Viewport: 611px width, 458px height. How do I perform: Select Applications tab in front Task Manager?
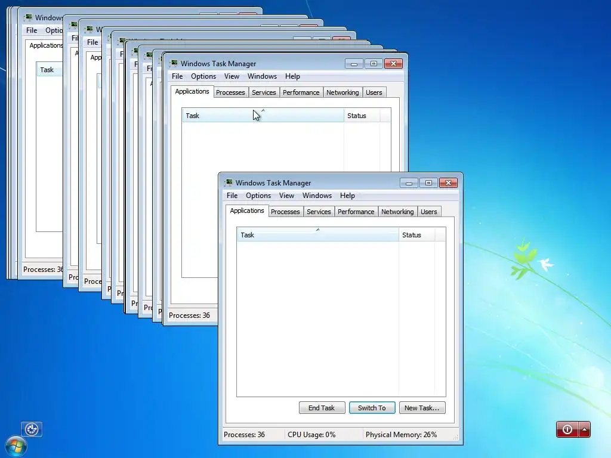pyautogui.click(x=246, y=211)
